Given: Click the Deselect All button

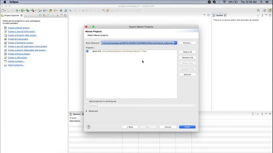Looking at the screenshot, I should tap(187, 57).
